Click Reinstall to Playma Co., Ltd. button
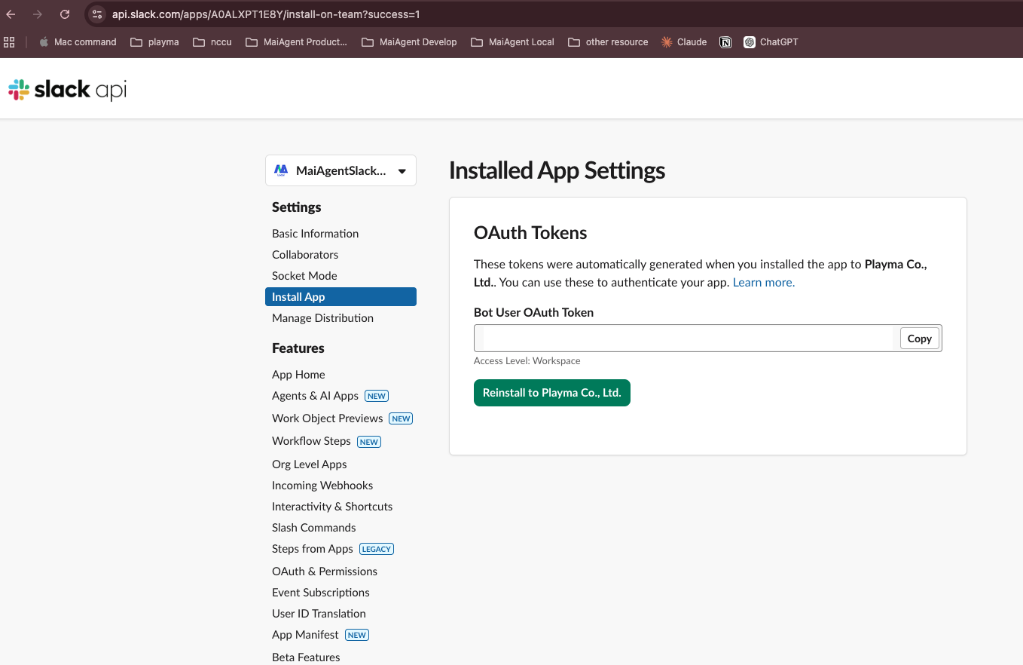The width and height of the screenshot is (1023, 665). click(x=551, y=393)
